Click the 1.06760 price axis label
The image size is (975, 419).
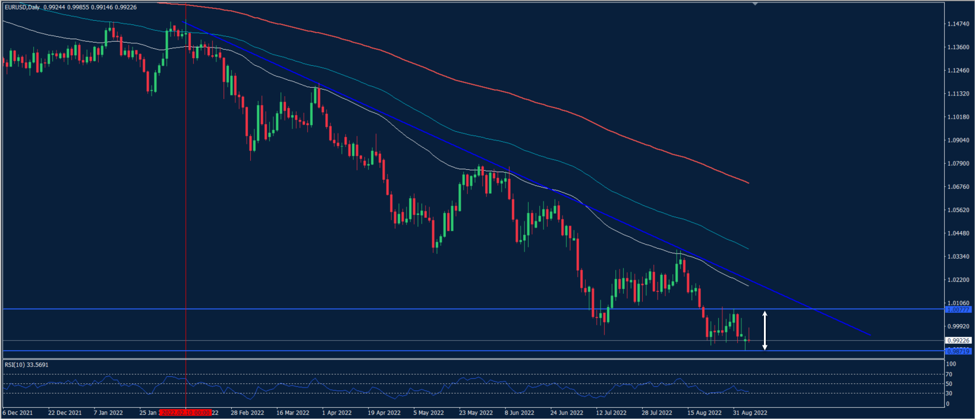pos(958,187)
